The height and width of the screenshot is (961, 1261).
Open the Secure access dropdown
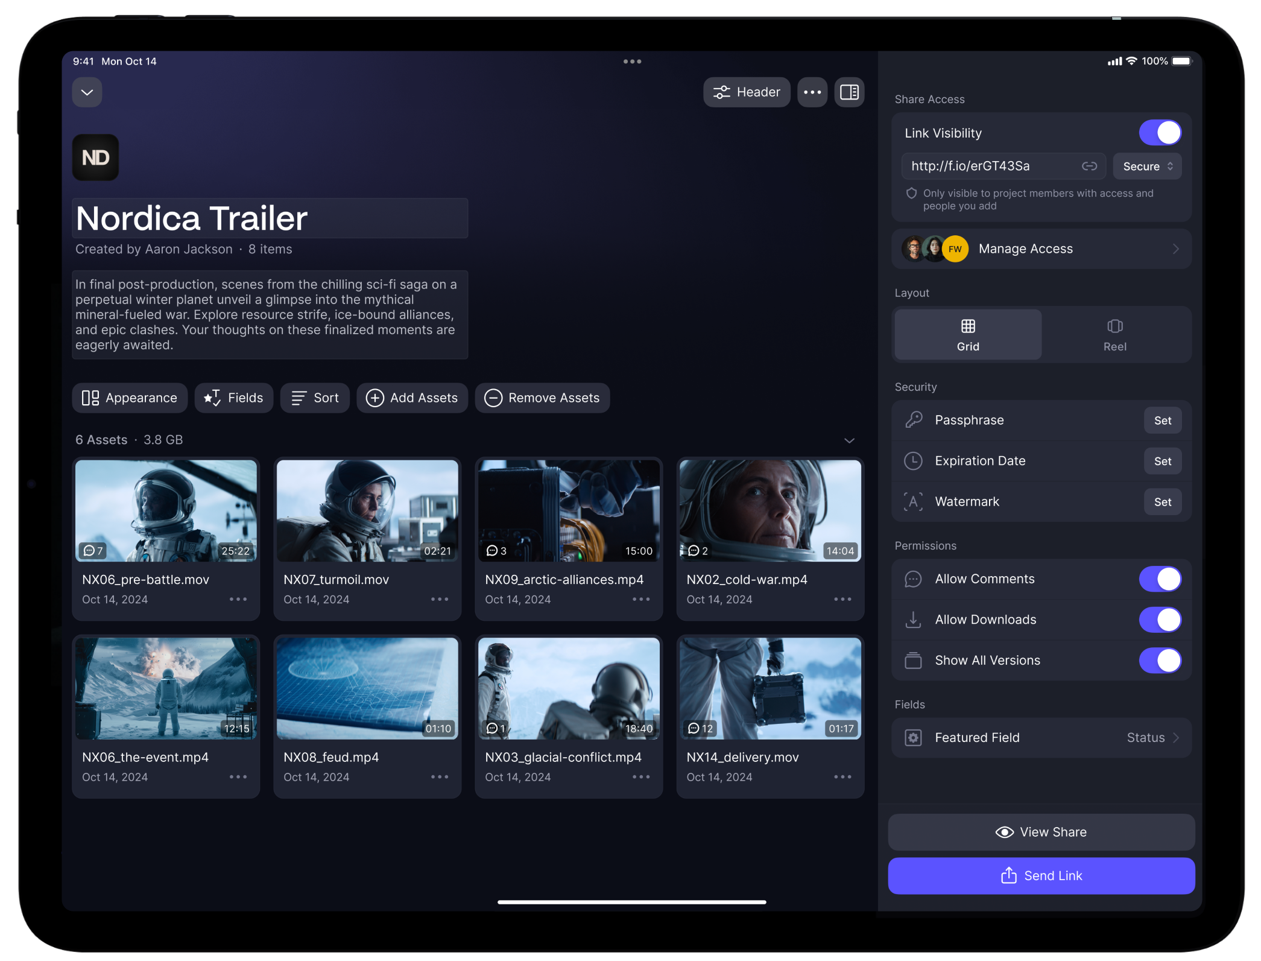[x=1147, y=167]
